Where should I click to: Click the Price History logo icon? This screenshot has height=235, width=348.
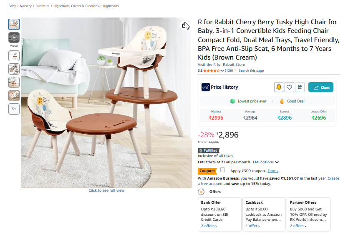pyautogui.click(x=205, y=87)
